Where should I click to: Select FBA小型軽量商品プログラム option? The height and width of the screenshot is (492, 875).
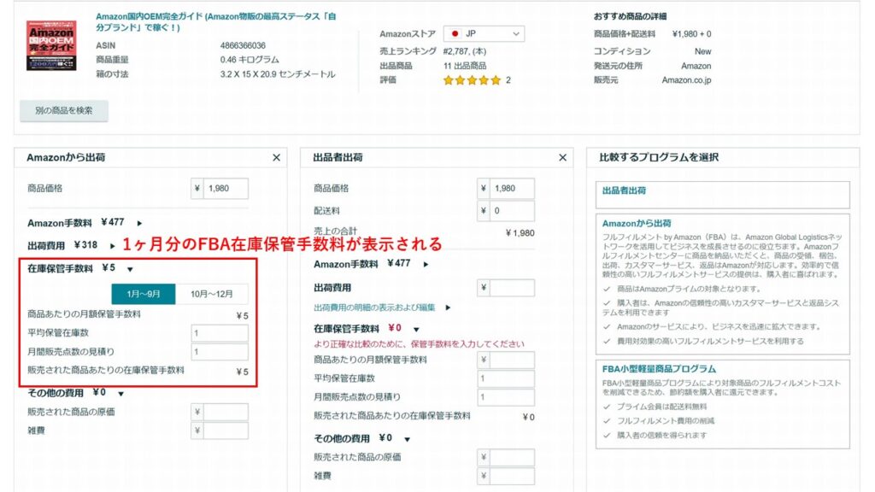tap(722, 369)
